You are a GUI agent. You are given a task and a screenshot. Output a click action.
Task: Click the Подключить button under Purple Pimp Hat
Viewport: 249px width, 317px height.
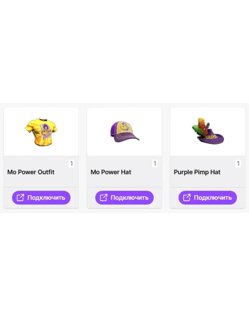208,198
